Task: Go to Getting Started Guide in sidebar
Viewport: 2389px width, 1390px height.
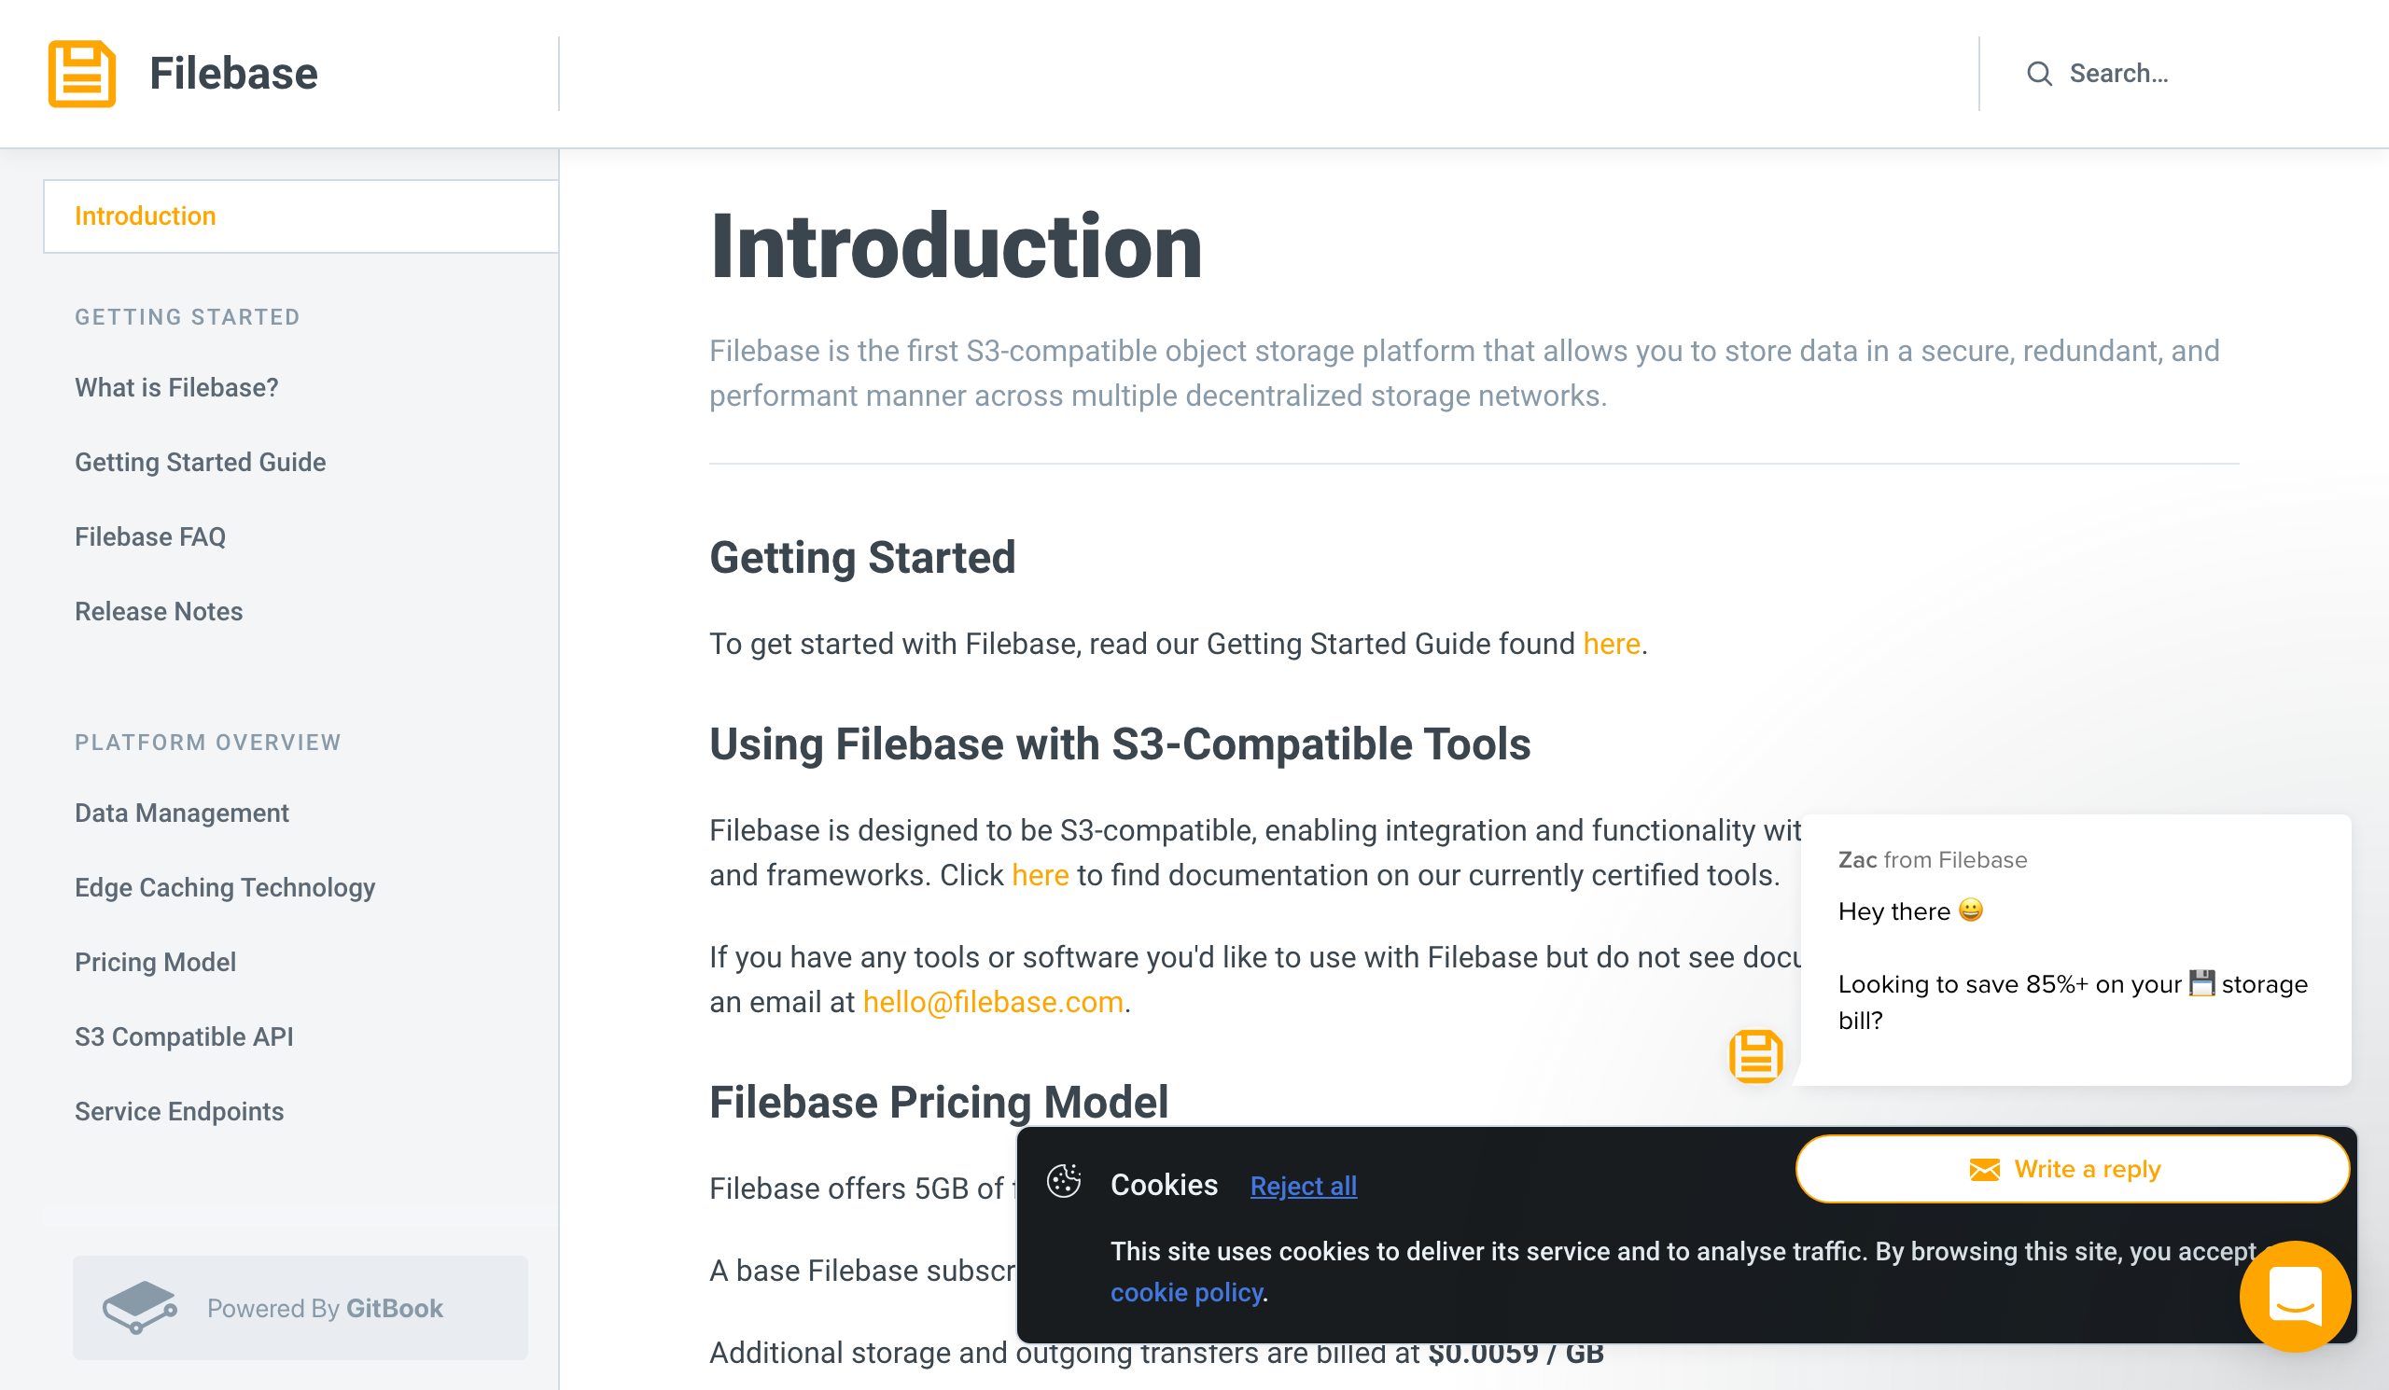Action: click(x=200, y=463)
